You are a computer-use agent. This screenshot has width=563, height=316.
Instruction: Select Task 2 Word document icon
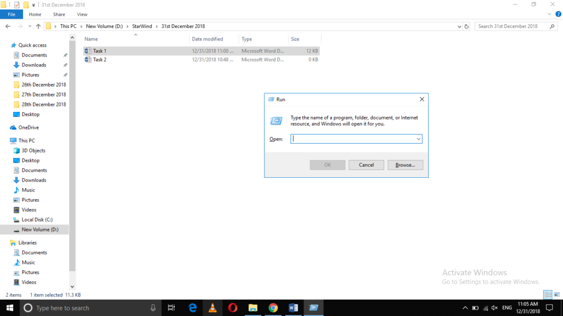point(88,59)
